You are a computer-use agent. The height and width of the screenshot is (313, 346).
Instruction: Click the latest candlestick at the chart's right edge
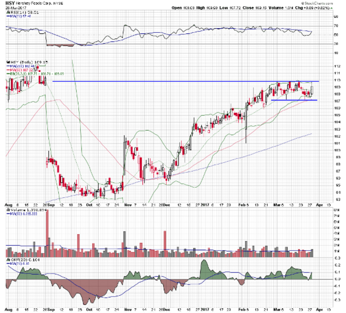point(312,89)
